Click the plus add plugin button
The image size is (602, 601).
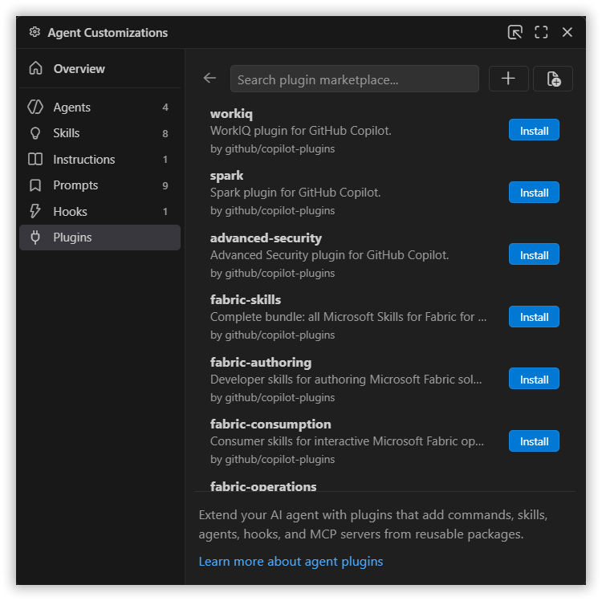click(508, 79)
